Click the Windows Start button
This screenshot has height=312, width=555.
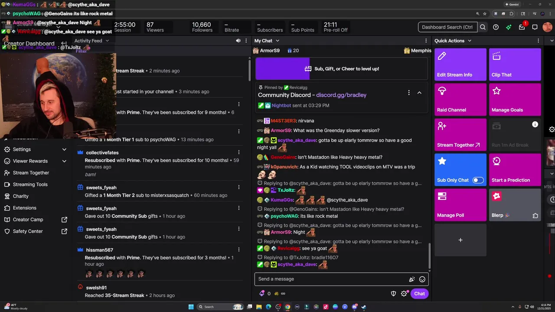pyautogui.click(x=191, y=307)
